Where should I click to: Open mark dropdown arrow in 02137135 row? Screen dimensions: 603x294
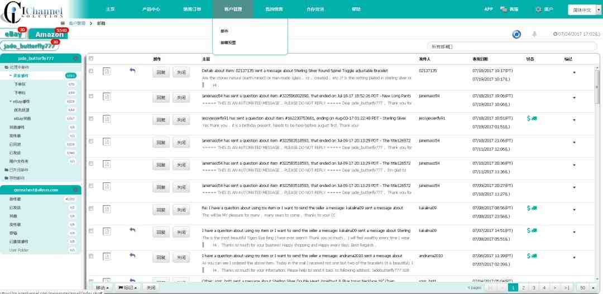575,73
